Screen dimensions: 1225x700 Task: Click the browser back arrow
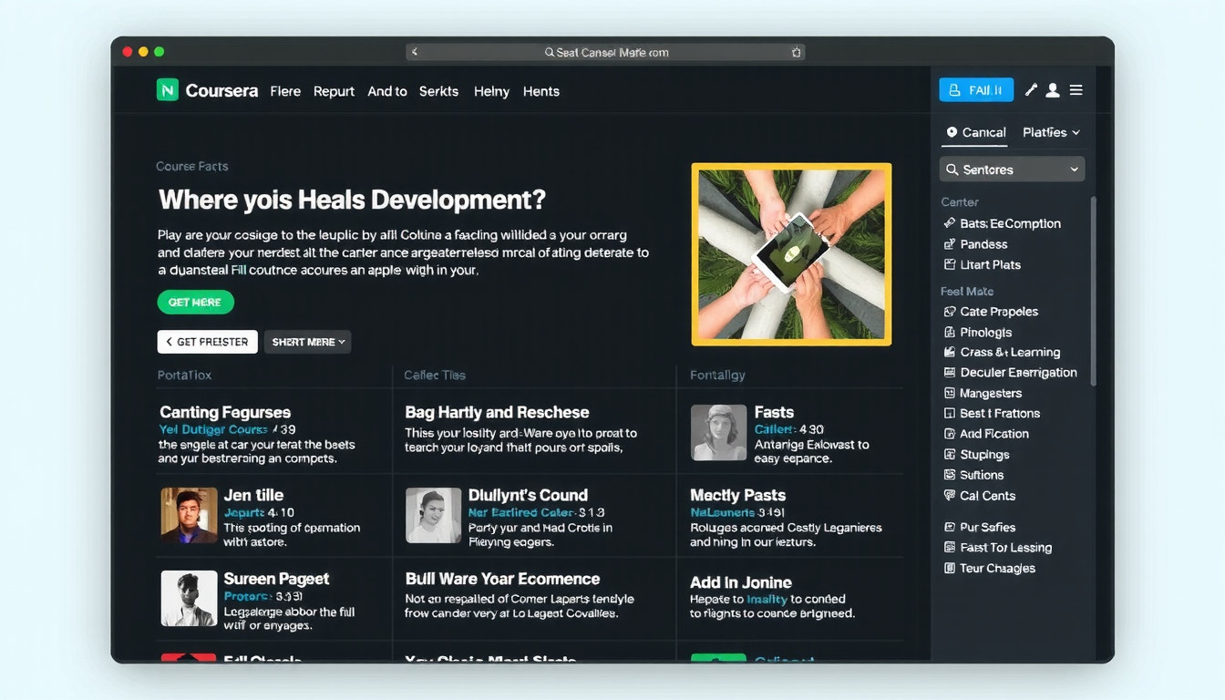(x=415, y=52)
